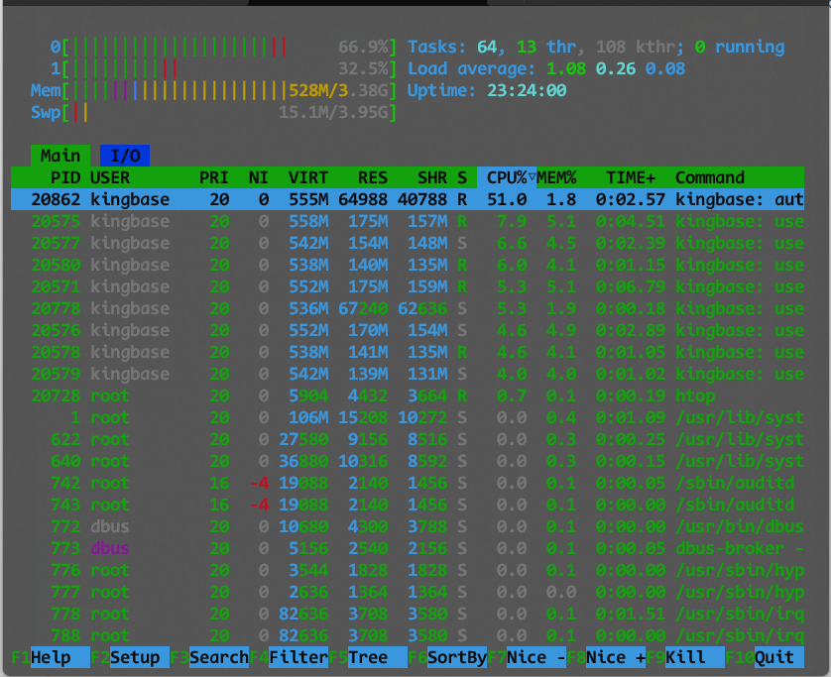Click the Filter function button

point(297,657)
